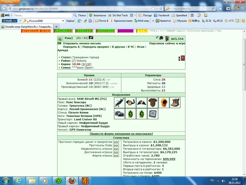The width and height of the screenshot is (246, 185).
Task: Click the tricorn hat item icon
Action: tap(142, 103)
